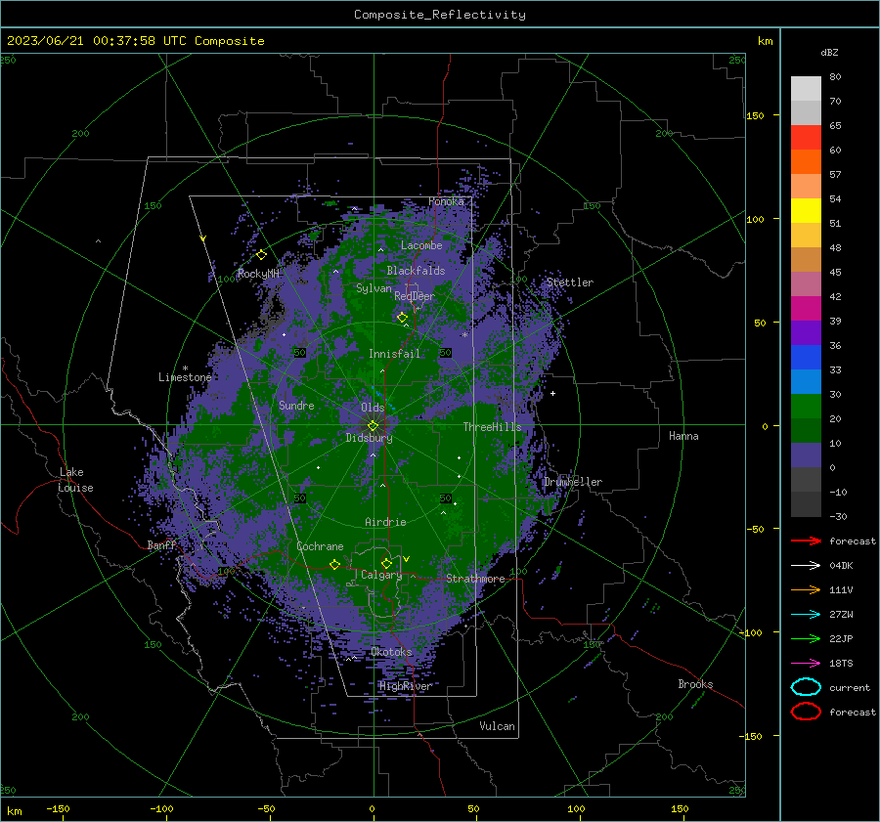Click the magenta 18TS arrow icon
880x822 pixels.
pyautogui.click(x=806, y=664)
